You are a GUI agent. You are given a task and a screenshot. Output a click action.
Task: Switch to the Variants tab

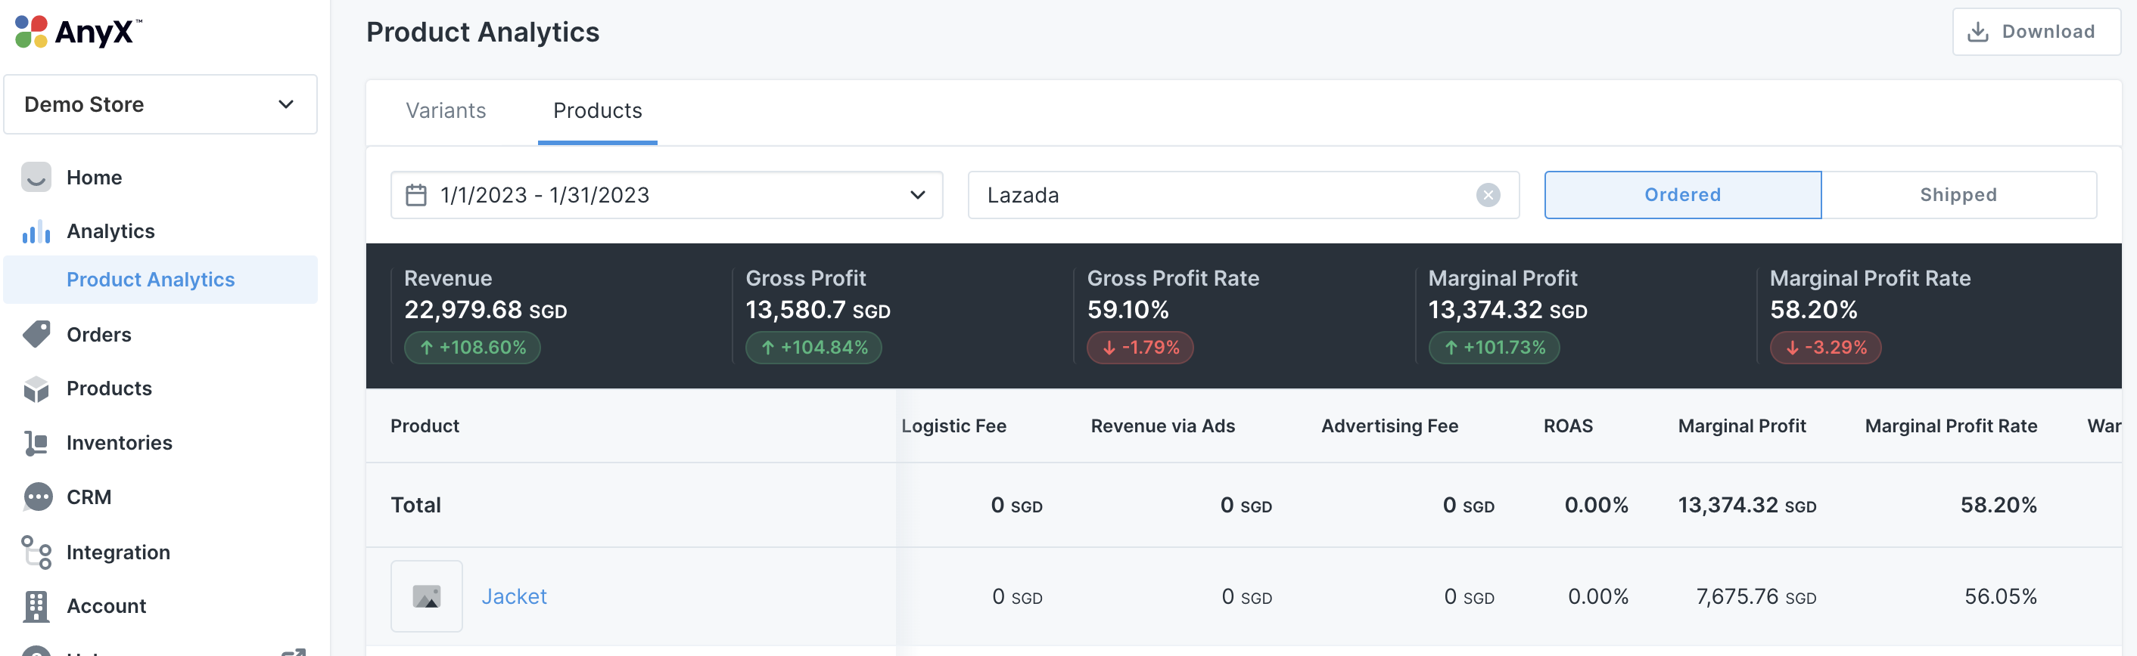tap(446, 111)
